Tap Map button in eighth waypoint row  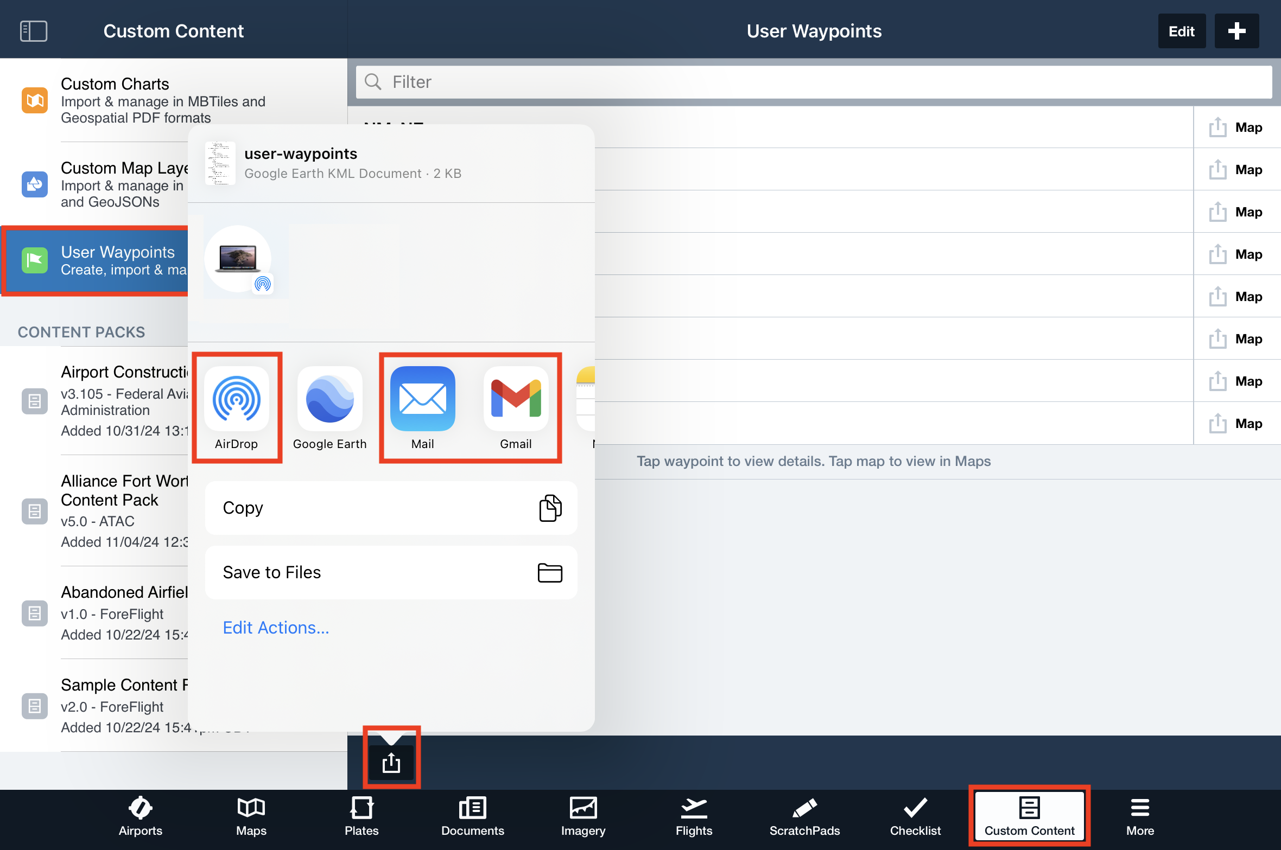1248,424
